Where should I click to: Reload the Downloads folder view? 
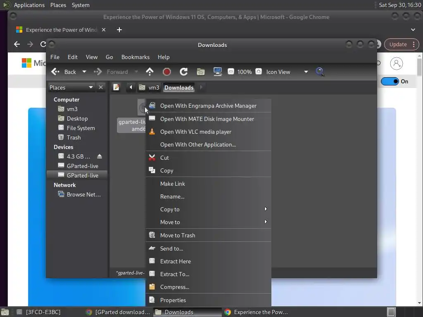[184, 72]
